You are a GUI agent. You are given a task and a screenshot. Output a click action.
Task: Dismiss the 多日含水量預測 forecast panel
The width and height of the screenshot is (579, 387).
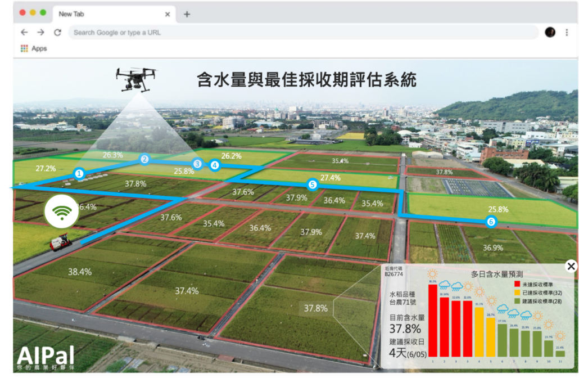(x=571, y=267)
